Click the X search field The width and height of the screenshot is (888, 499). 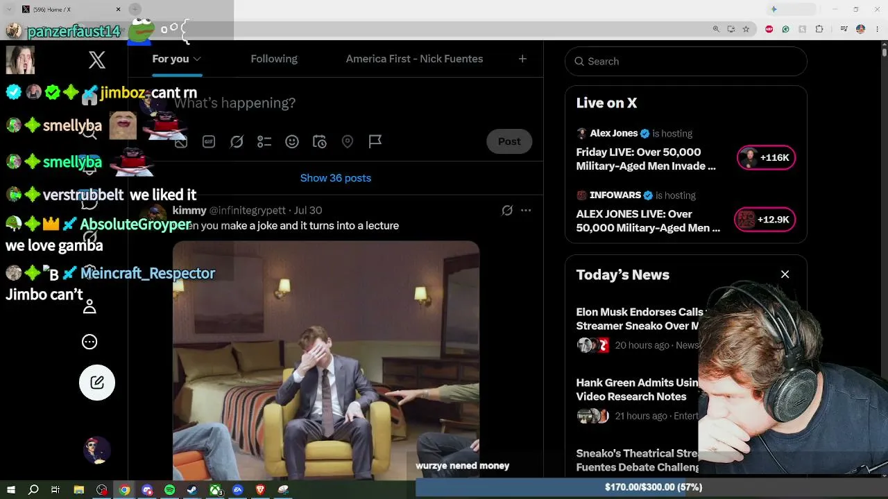tap(686, 61)
